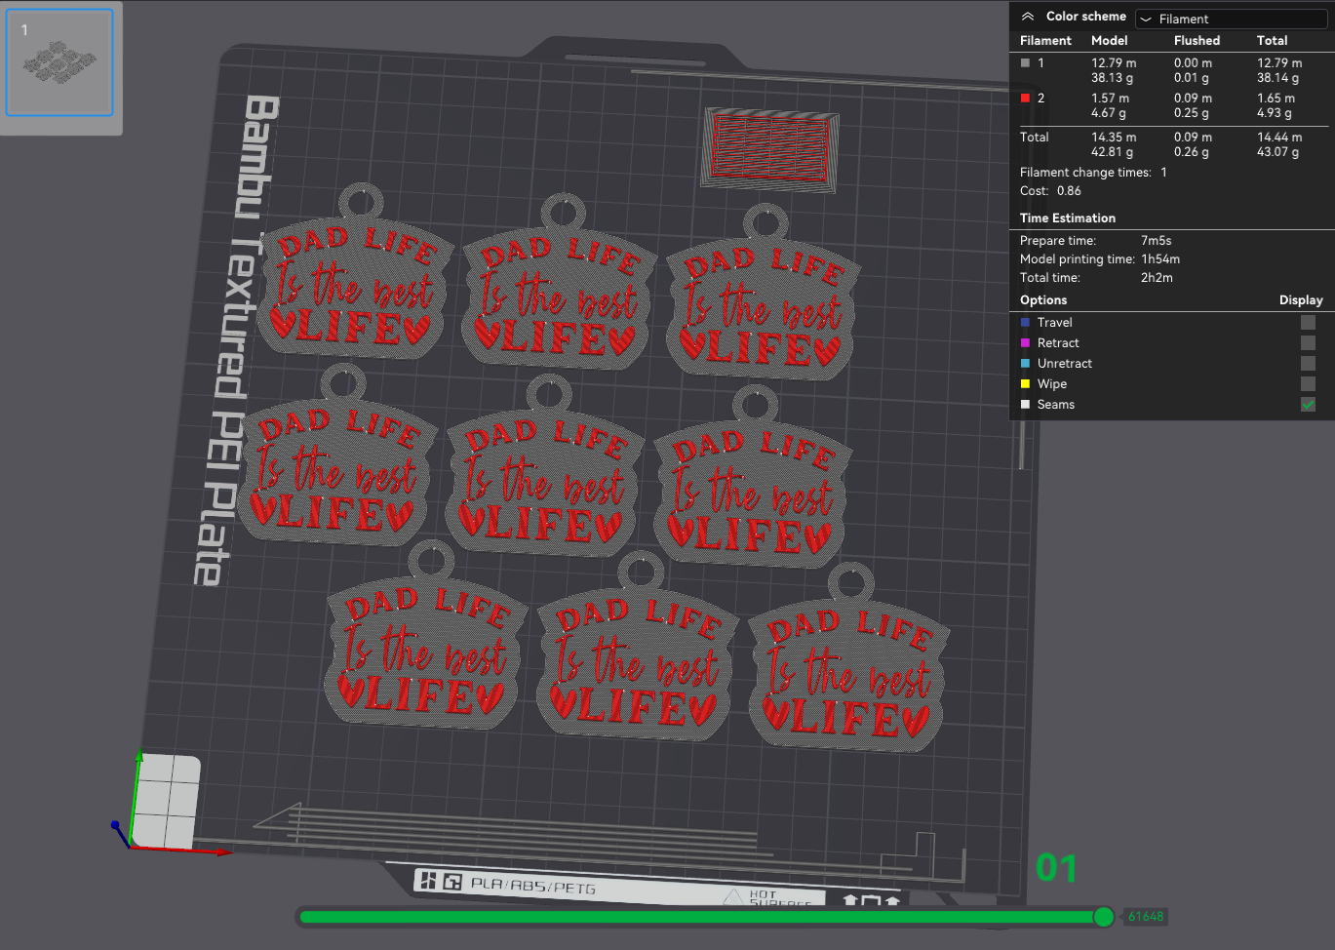Click the horizontal move slider thumb
This screenshot has height=950, width=1335.
pos(1104,916)
